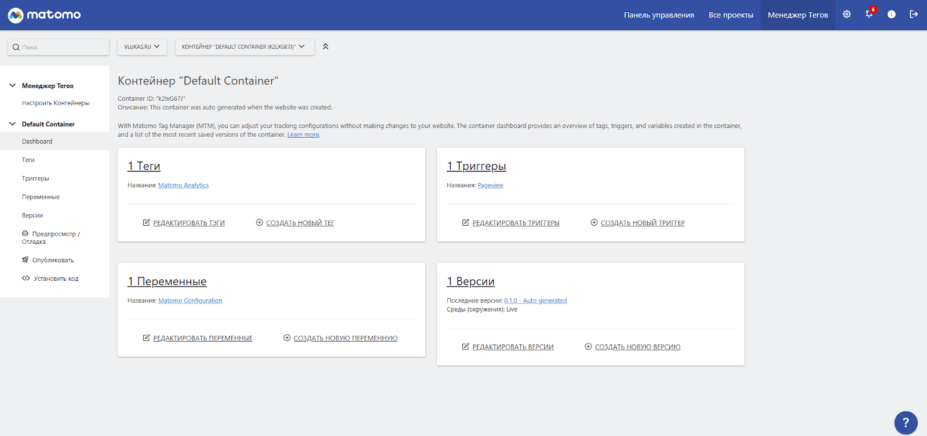Click the sign out icon
The height and width of the screenshot is (436, 927).
click(914, 14)
